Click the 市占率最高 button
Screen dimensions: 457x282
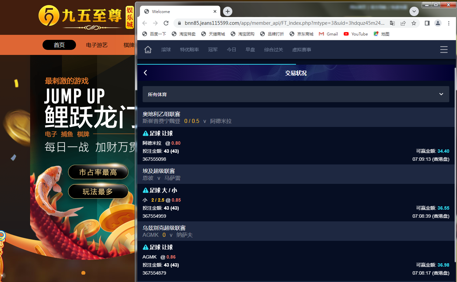coord(98,172)
